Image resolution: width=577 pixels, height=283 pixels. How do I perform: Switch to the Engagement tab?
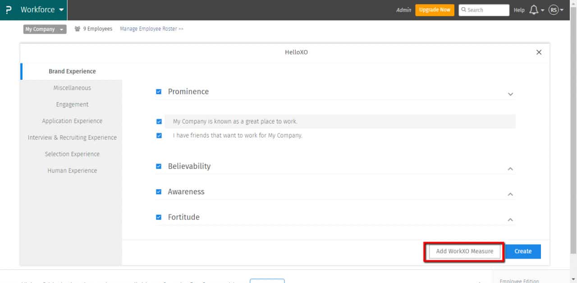(72, 105)
